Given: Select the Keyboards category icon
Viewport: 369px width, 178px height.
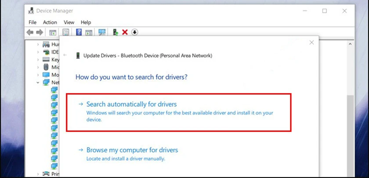Looking at the screenshot, I should coord(46,60).
